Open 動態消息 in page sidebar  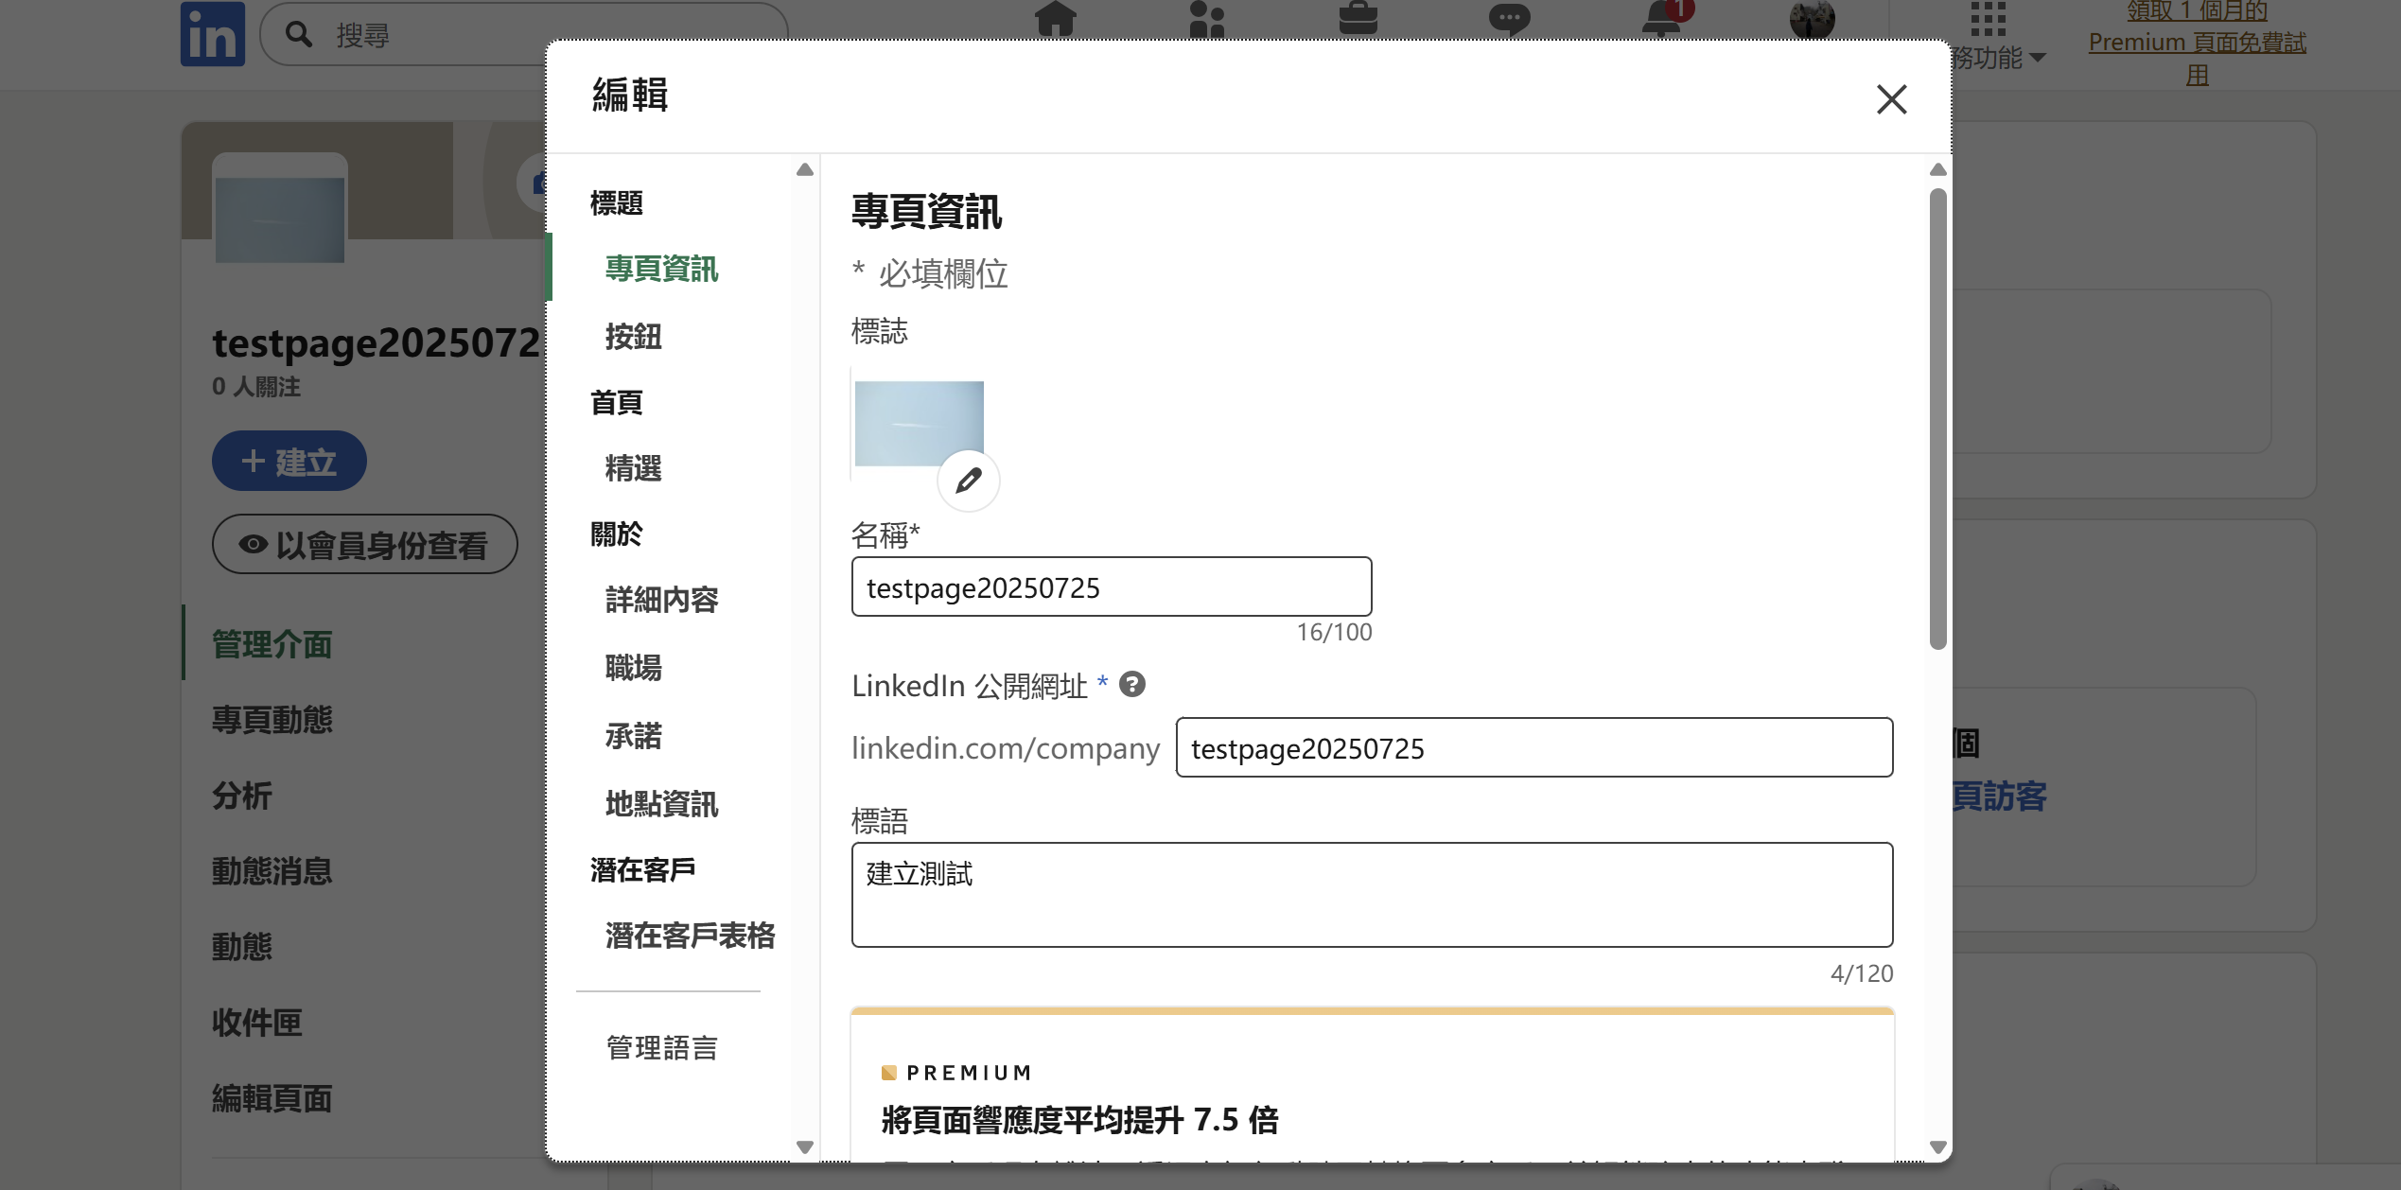(272, 871)
